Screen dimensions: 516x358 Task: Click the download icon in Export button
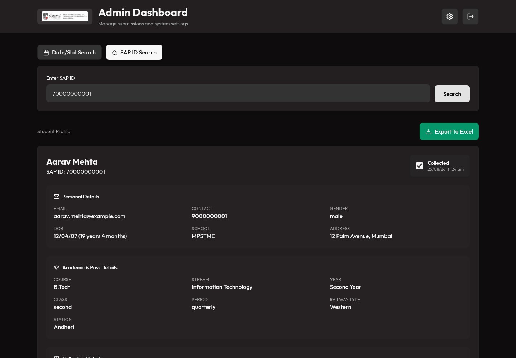coord(428,131)
